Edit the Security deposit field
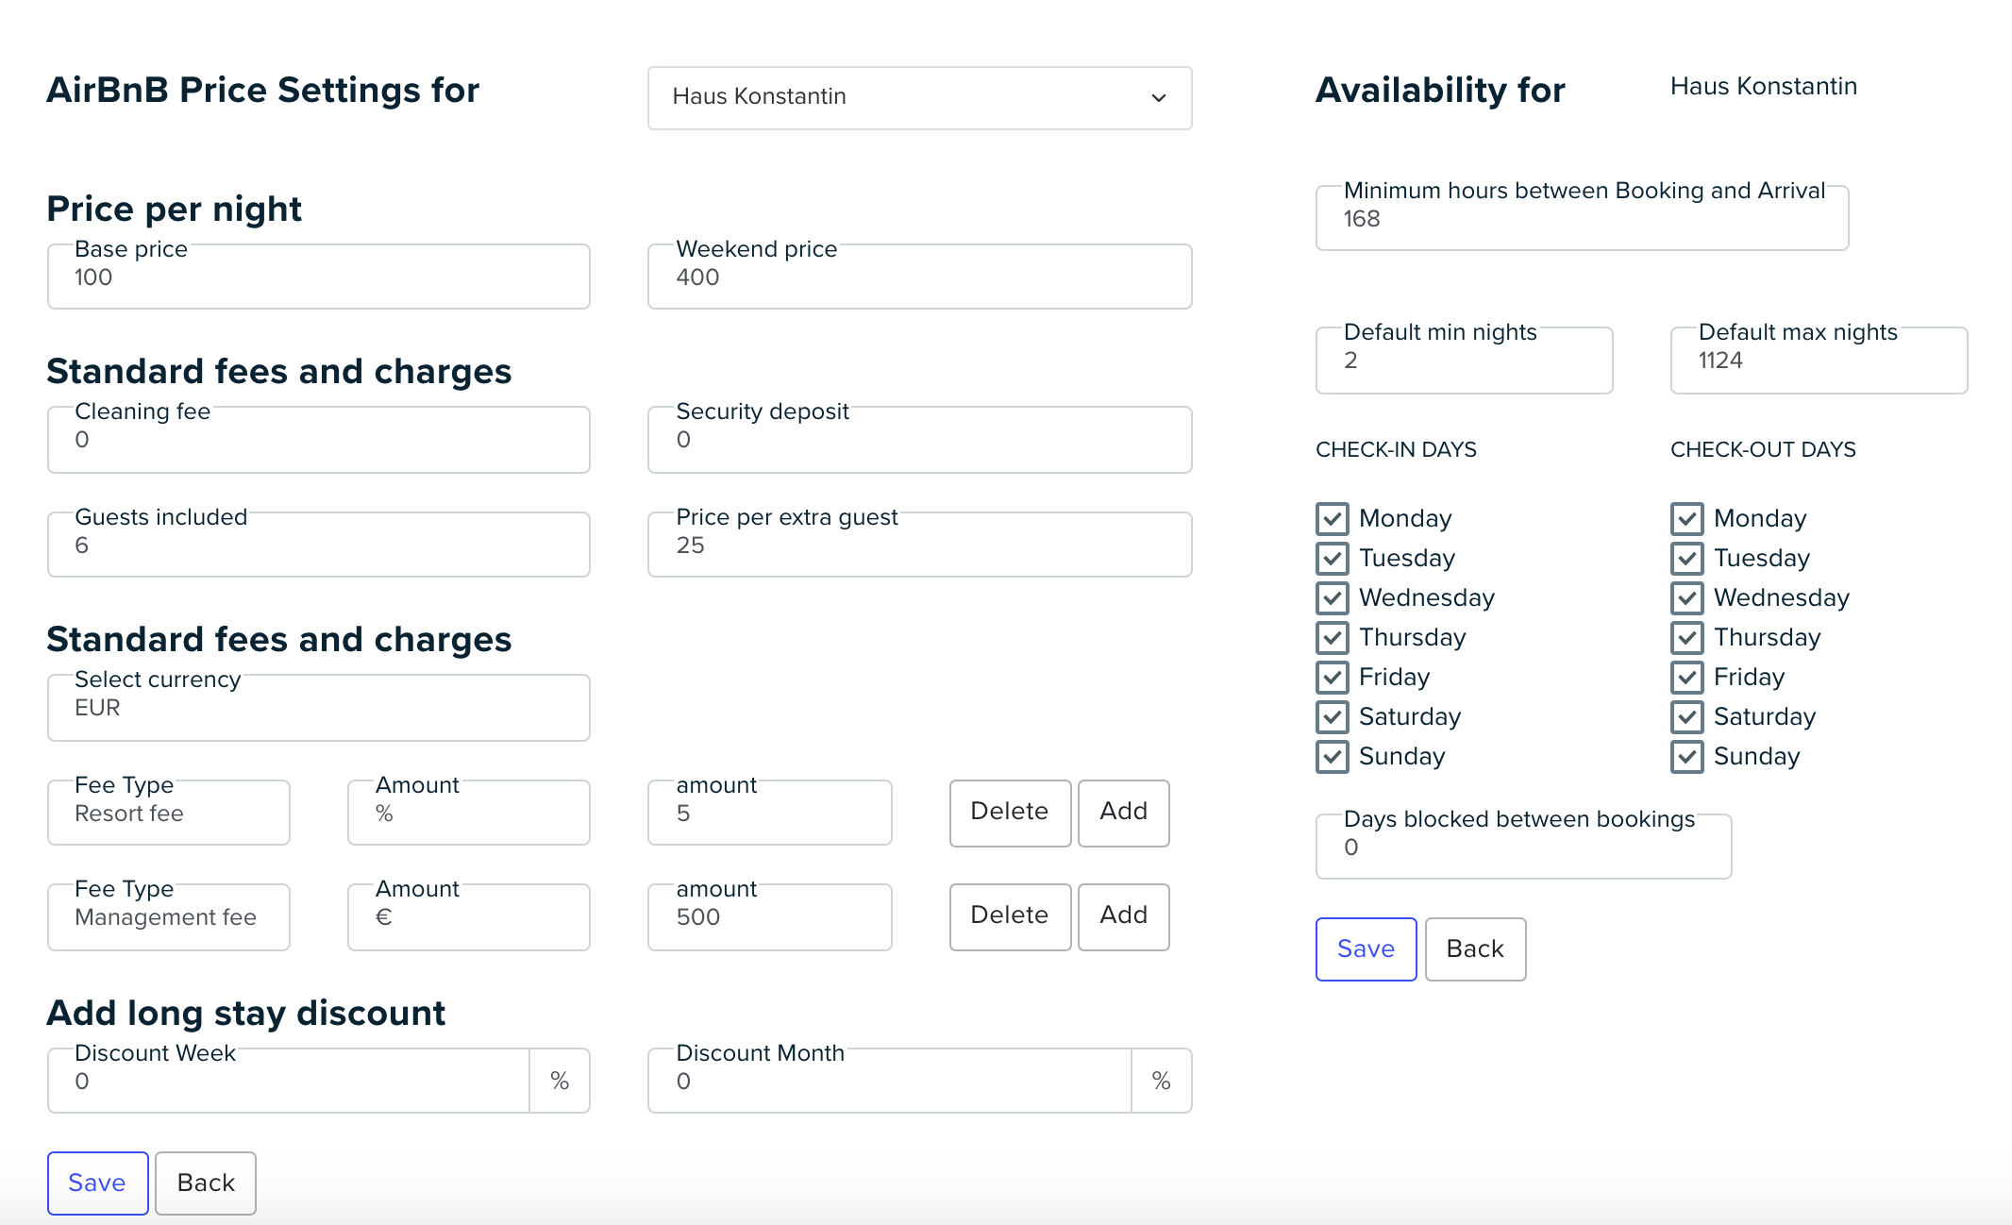 point(919,439)
